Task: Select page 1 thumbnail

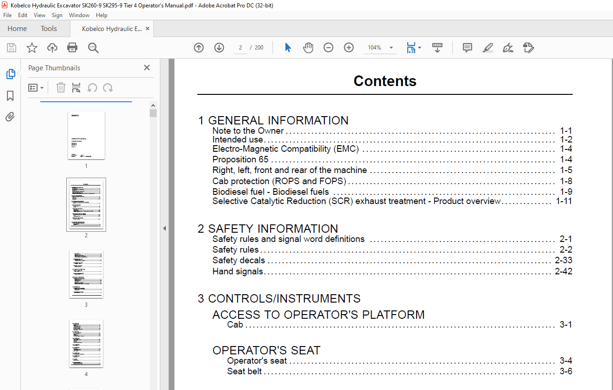Action: [x=86, y=136]
